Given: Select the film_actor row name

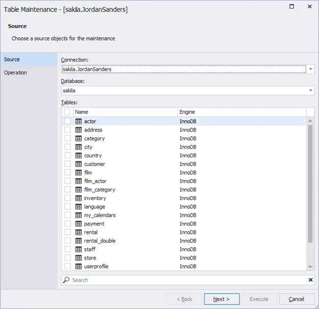Looking at the screenshot, I should 95,181.
